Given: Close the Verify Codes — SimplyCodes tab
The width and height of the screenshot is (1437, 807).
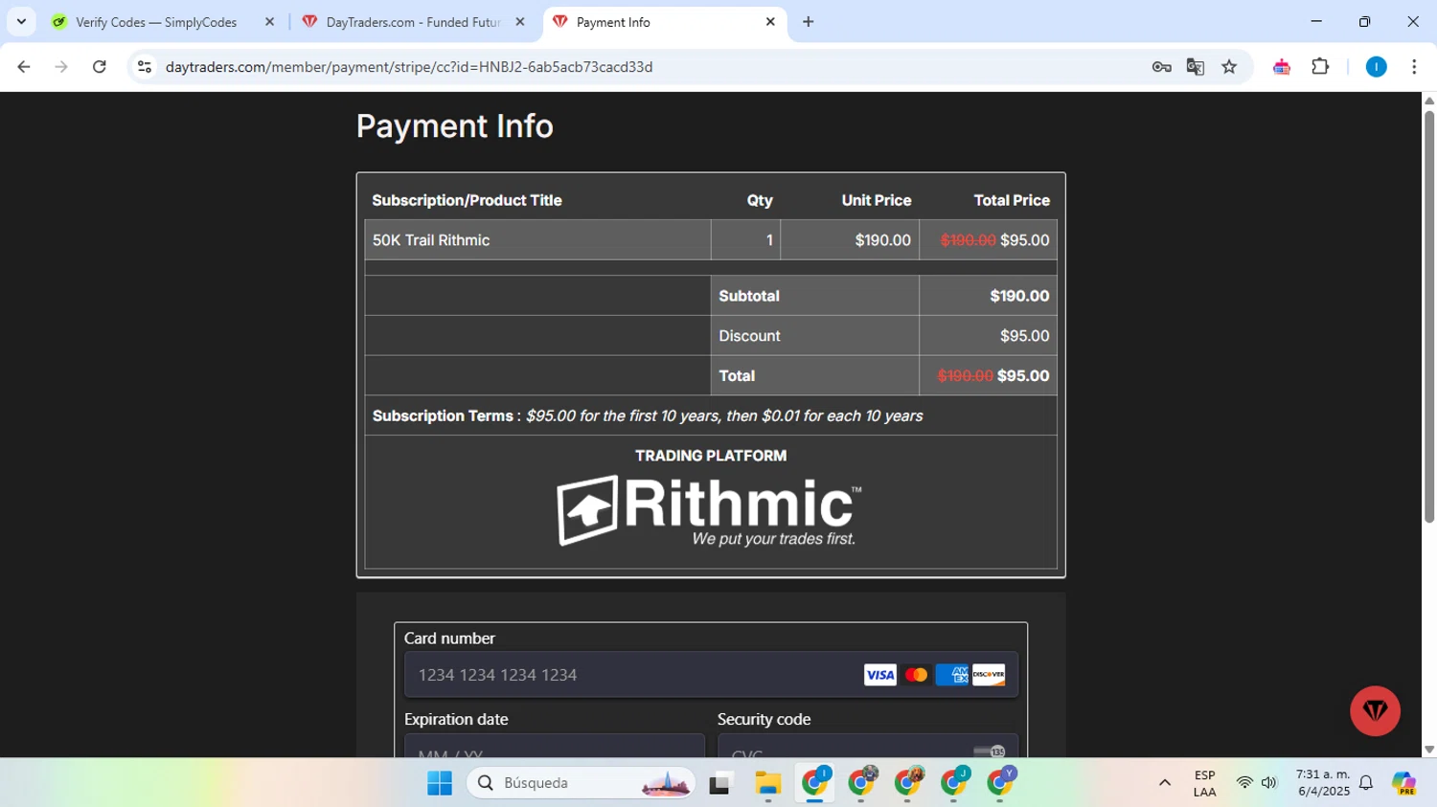Looking at the screenshot, I should click(269, 22).
